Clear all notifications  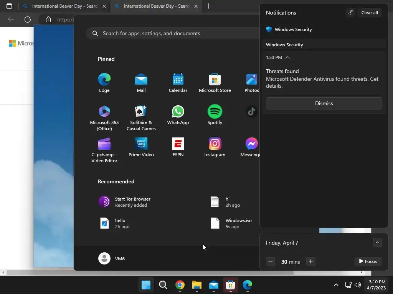[370, 13]
